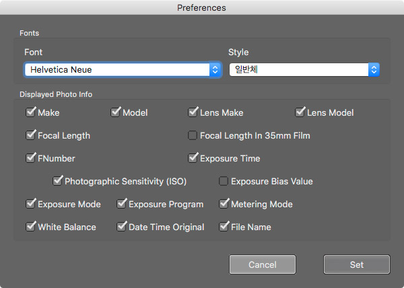Open the Font dropdown showing Helvetica Neue
Viewport: 404px width, 288px height.
123,69
